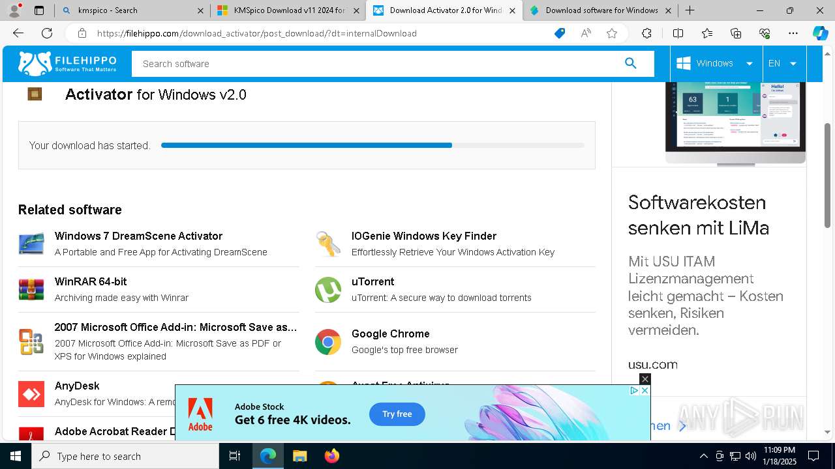The width and height of the screenshot is (835, 469).
Task: Add this page to favorites
Action: [612, 33]
